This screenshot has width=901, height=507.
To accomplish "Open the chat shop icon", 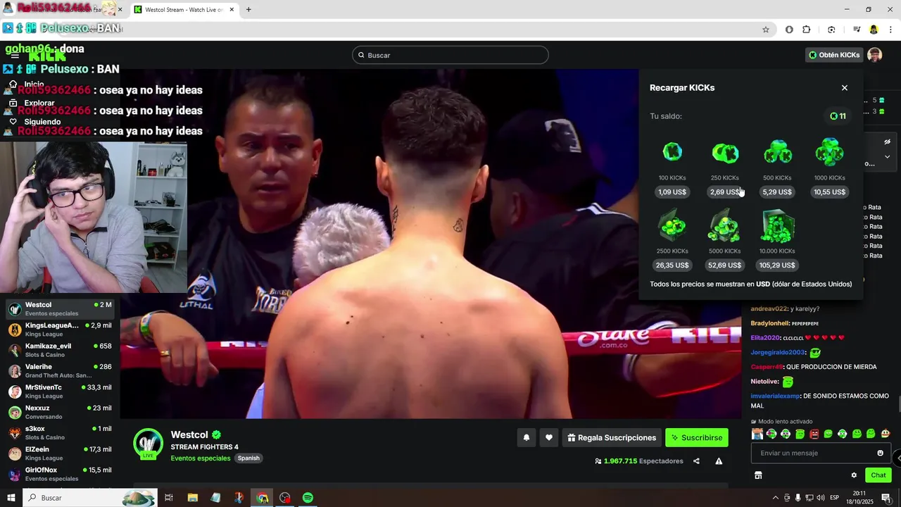I will 758,475.
